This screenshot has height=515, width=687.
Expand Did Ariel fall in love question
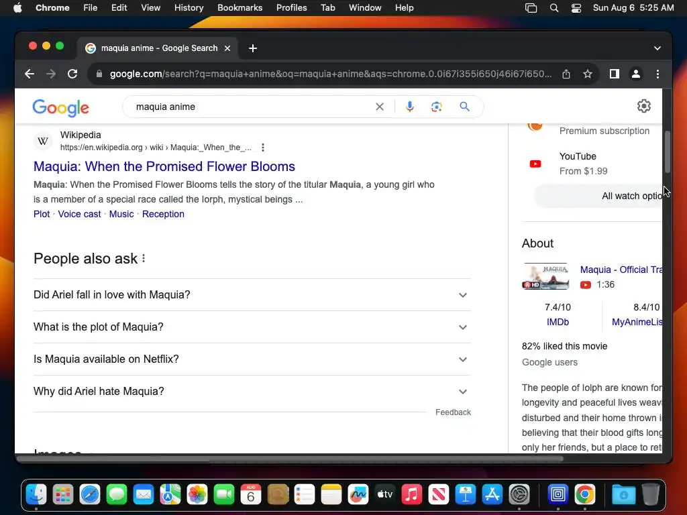(252, 295)
